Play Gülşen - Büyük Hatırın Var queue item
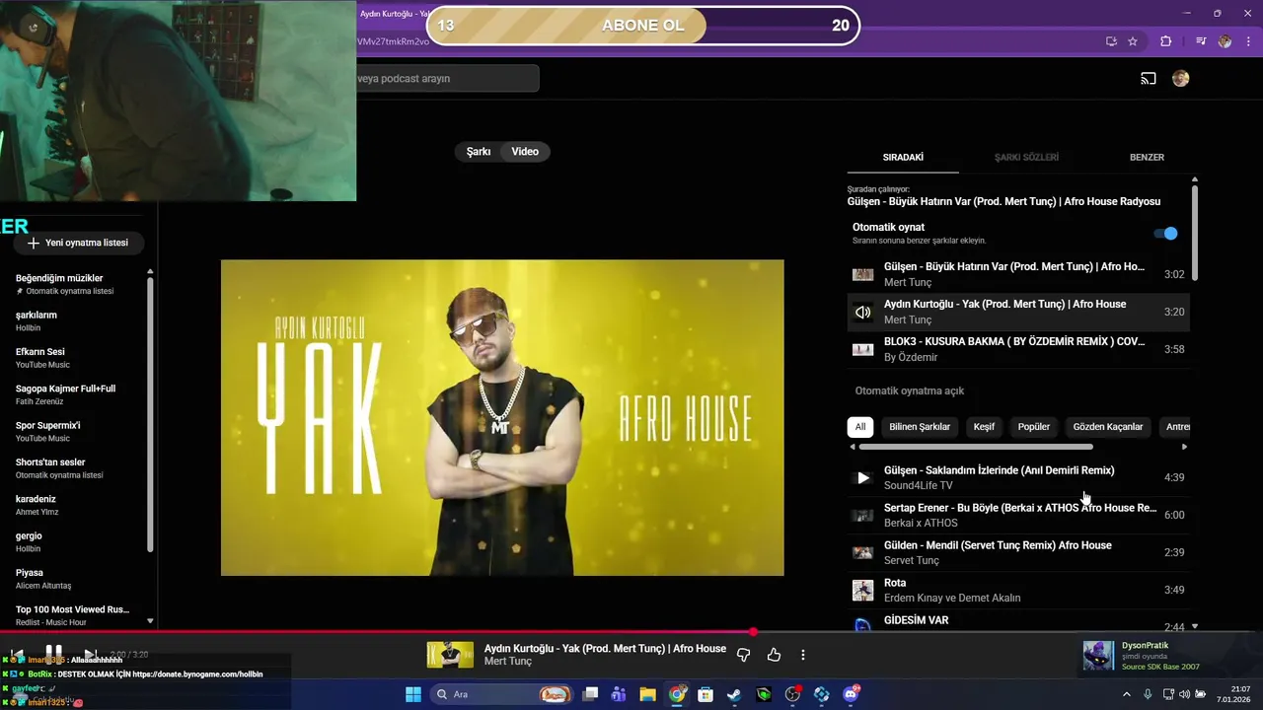Viewport: 1263px width, 710px height. point(1019,274)
